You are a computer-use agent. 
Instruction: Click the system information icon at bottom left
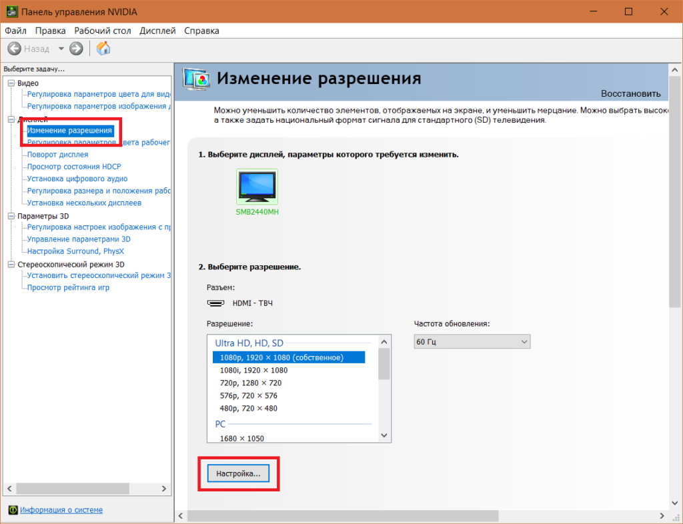click(x=12, y=510)
